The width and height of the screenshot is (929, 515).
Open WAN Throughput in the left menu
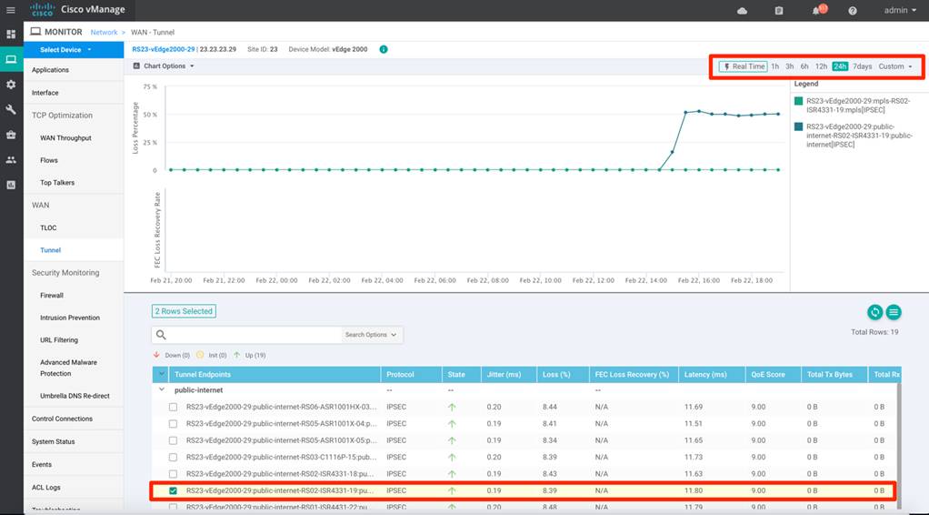point(65,137)
